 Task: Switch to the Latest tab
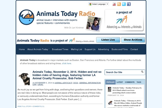pyautogui.click(x=120, y=82)
